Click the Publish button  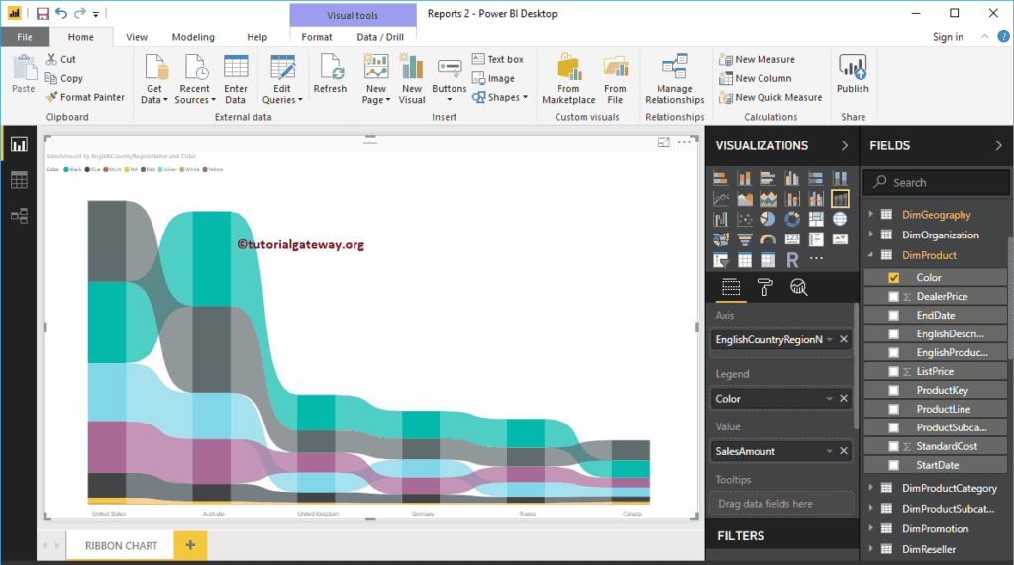coord(853,74)
